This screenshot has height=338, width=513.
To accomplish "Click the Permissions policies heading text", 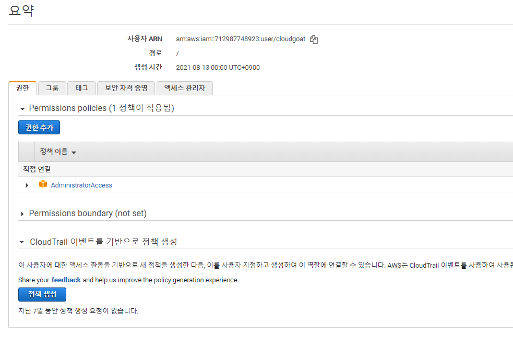I will (101, 108).
